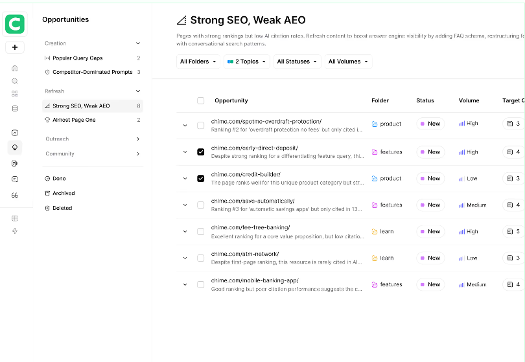Click the Done checkmark icon in sidebar
This screenshot has height=362, width=525.
coord(47,179)
